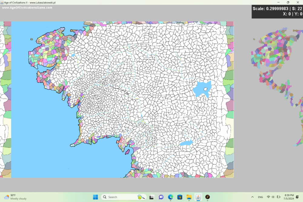Minimize the Age of Civilizations II window
This screenshot has height=202, width=303.
pyautogui.click(x=278, y=2)
